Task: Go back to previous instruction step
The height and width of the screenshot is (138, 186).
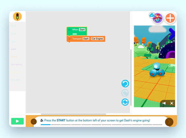Action: pyautogui.click(x=34, y=121)
